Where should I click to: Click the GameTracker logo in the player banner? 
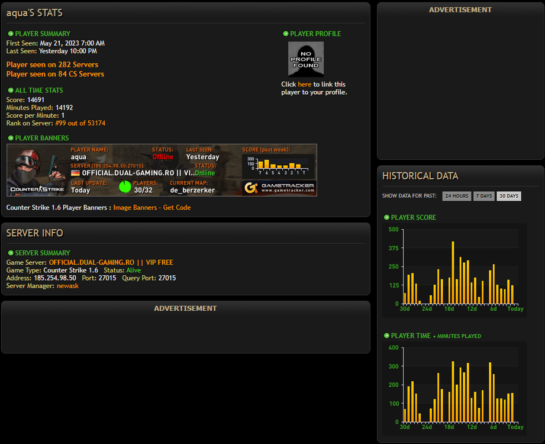tap(279, 188)
